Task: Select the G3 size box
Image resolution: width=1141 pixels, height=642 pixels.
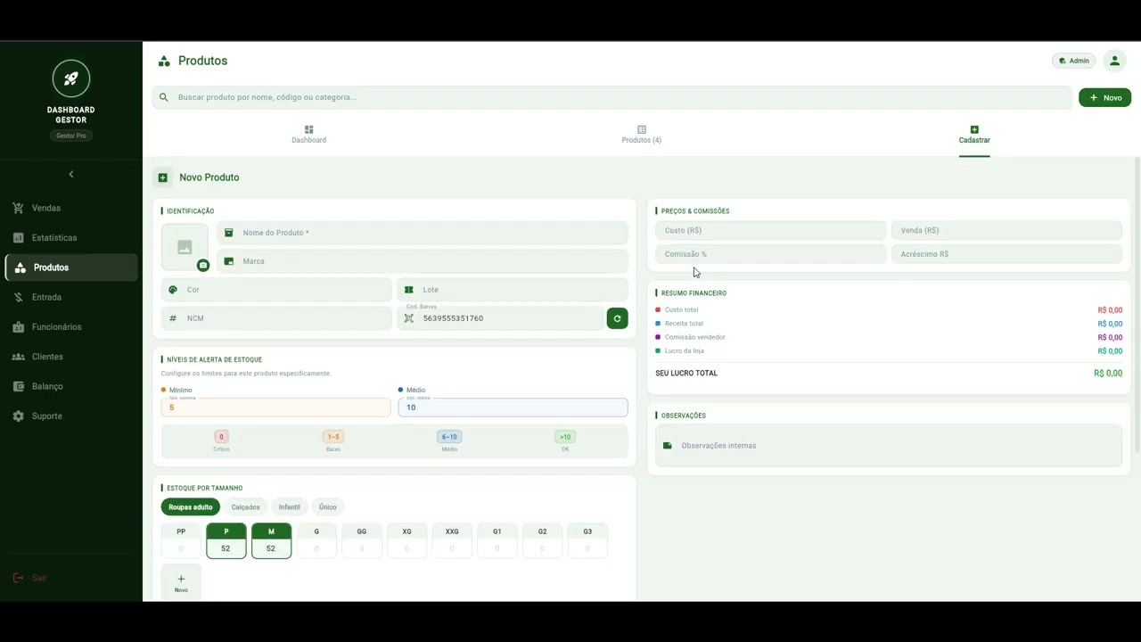Action: [x=587, y=540]
